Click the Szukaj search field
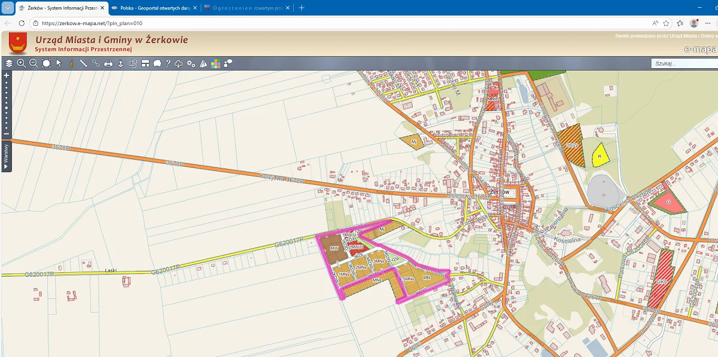The width and height of the screenshot is (718, 357). [x=684, y=63]
